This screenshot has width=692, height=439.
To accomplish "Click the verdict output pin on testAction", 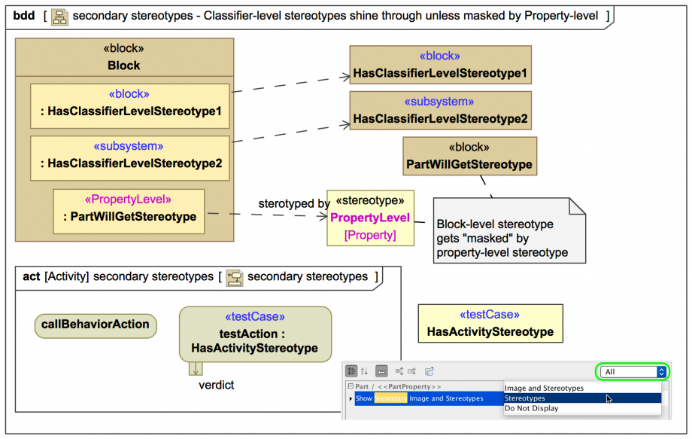I will pyautogui.click(x=196, y=369).
